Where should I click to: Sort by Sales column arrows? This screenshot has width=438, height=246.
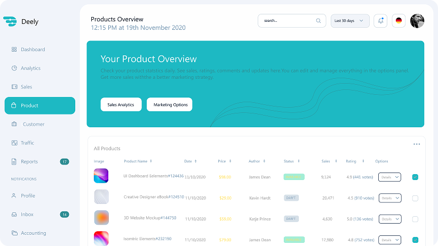(x=336, y=161)
